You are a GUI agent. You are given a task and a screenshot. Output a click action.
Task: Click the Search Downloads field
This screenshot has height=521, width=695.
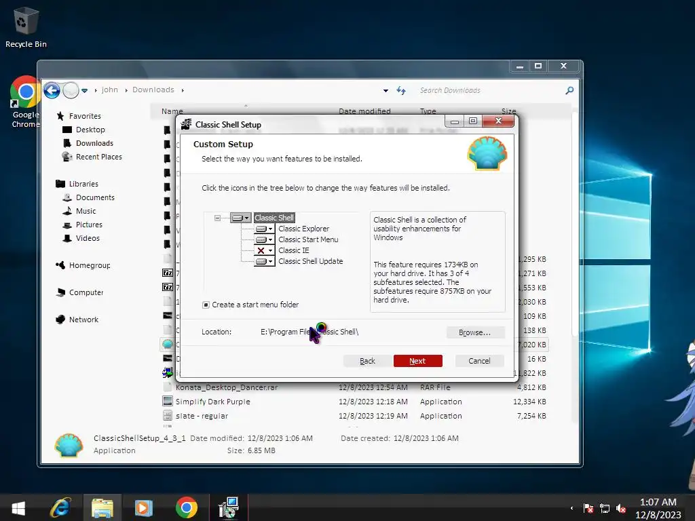click(490, 90)
